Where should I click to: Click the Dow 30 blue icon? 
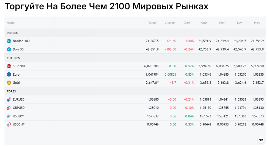tap(9, 49)
